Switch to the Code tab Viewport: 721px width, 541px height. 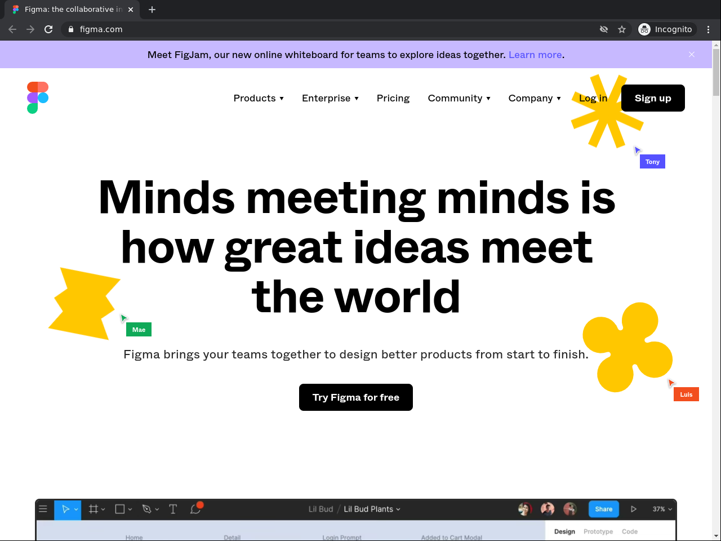pyautogui.click(x=630, y=531)
